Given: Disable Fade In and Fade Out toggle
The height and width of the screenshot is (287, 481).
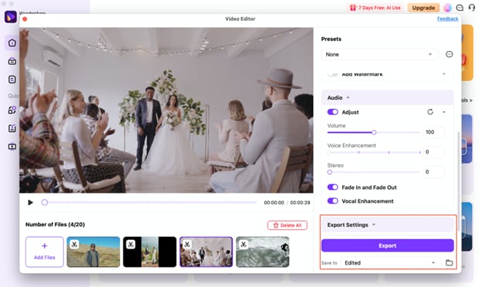Looking at the screenshot, I should pyautogui.click(x=332, y=187).
